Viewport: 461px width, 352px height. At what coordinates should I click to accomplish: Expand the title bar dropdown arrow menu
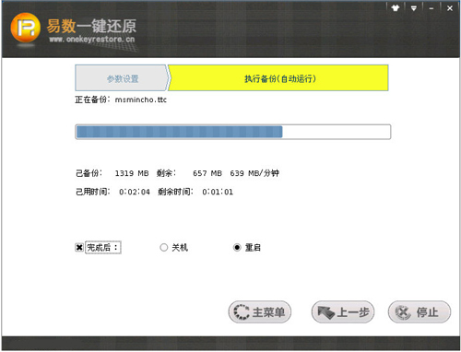point(414,8)
